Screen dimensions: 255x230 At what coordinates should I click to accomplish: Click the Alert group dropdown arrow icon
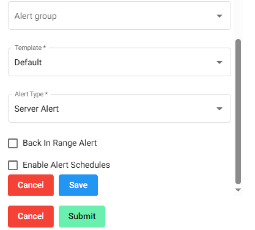coord(219,16)
